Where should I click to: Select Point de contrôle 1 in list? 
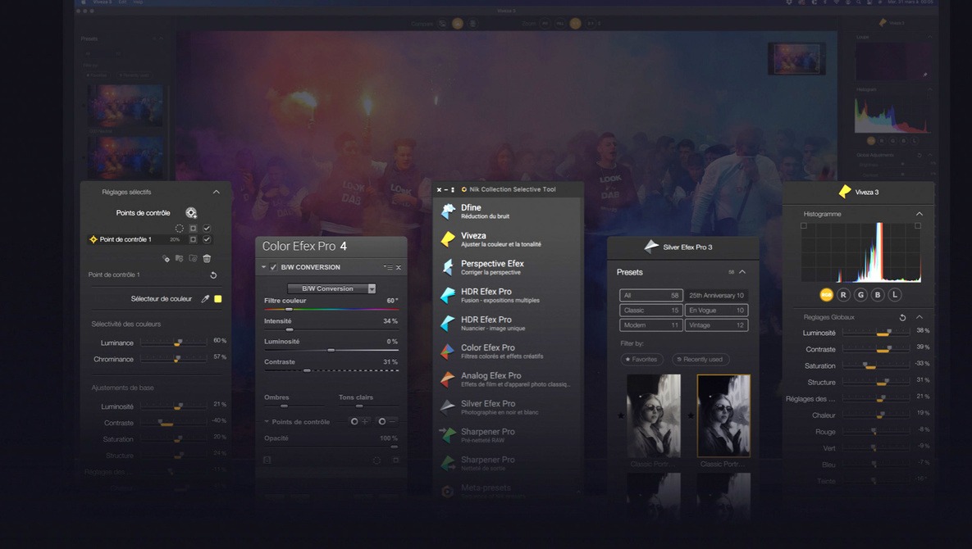pos(150,239)
